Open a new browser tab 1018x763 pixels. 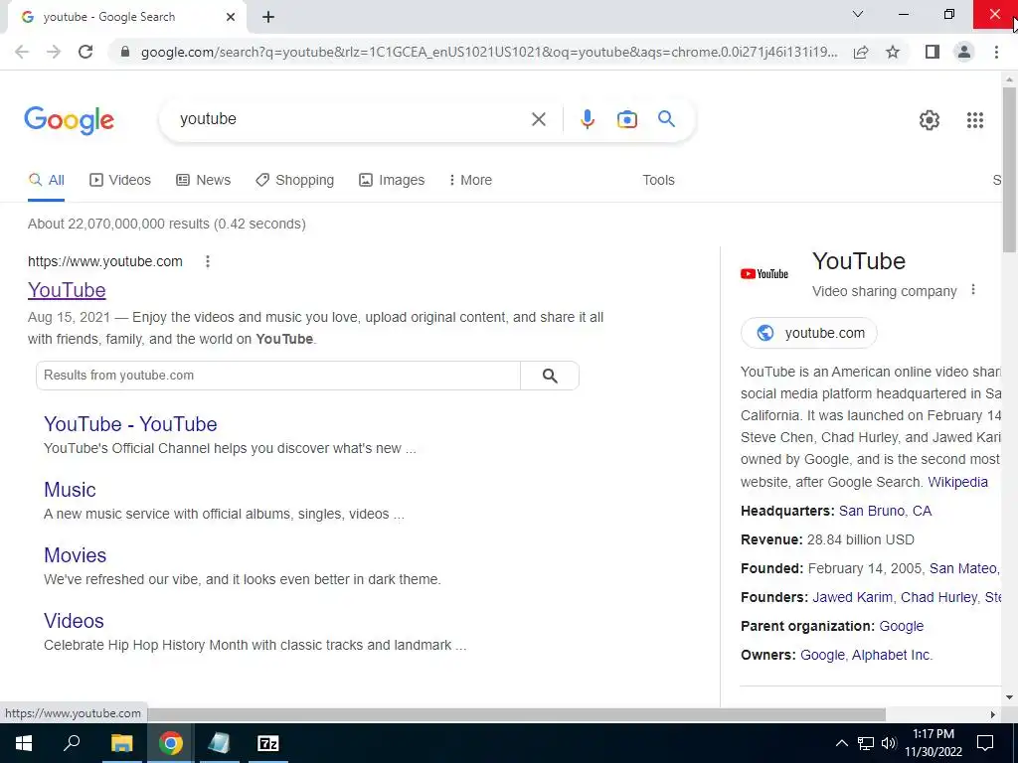(268, 17)
